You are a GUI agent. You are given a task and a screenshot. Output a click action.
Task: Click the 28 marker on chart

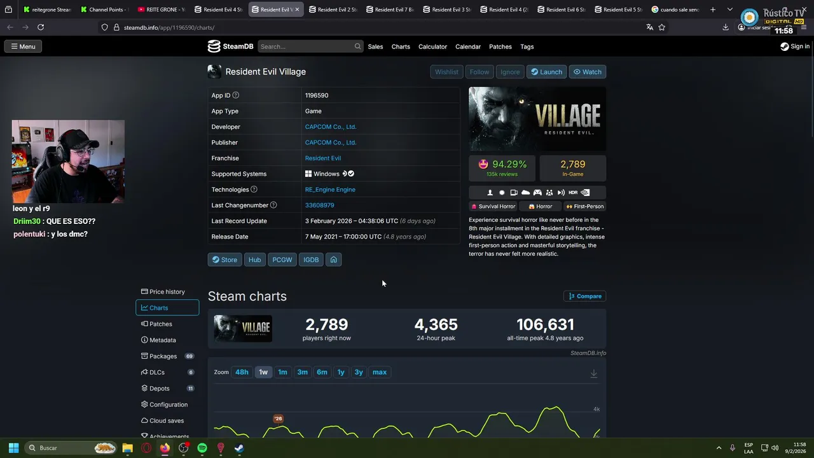[278, 419]
